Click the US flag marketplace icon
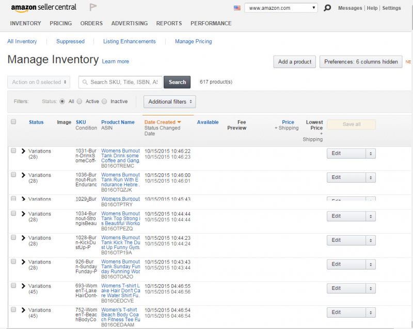 click(237, 8)
